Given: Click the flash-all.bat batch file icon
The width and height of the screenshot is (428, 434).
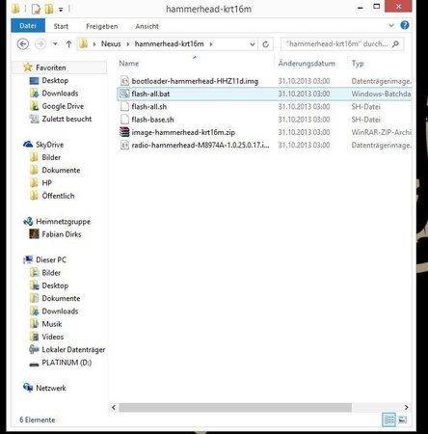Looking at the screenshot, I should pos(124,94).
